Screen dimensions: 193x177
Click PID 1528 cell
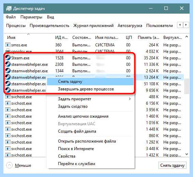[59, 58]
